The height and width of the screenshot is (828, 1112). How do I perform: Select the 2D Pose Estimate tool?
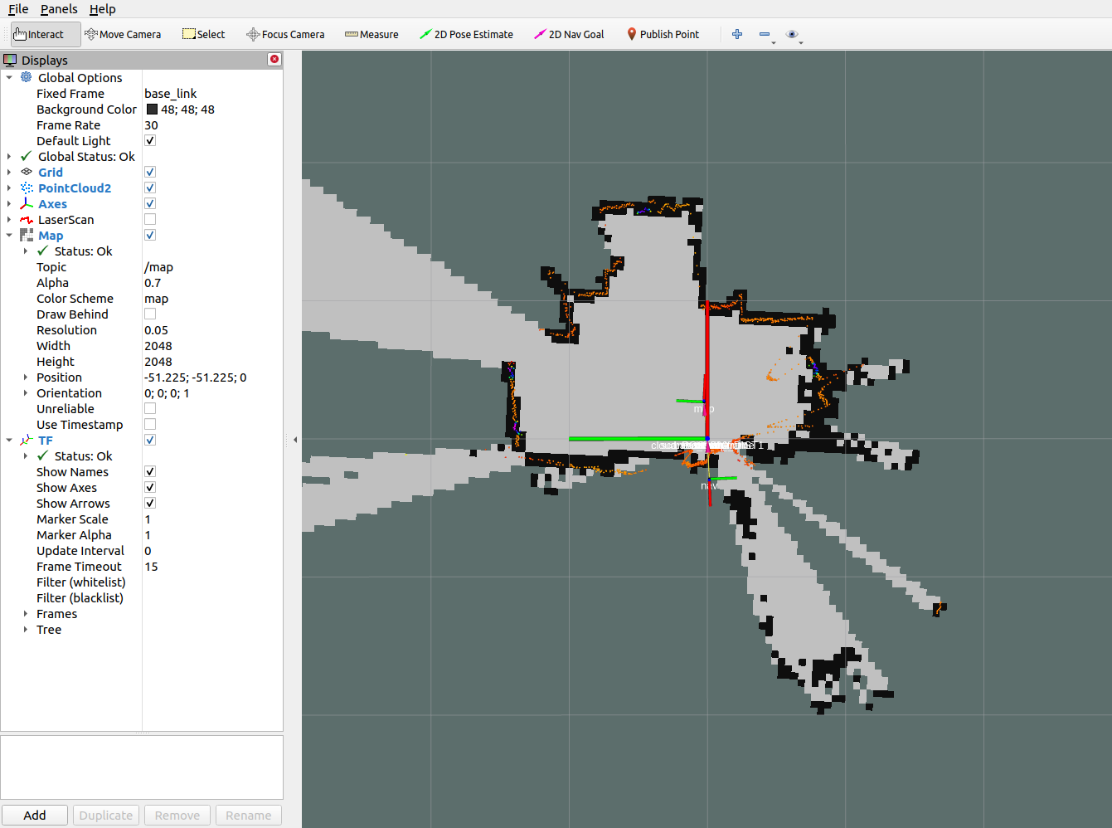tap(465, 34)
